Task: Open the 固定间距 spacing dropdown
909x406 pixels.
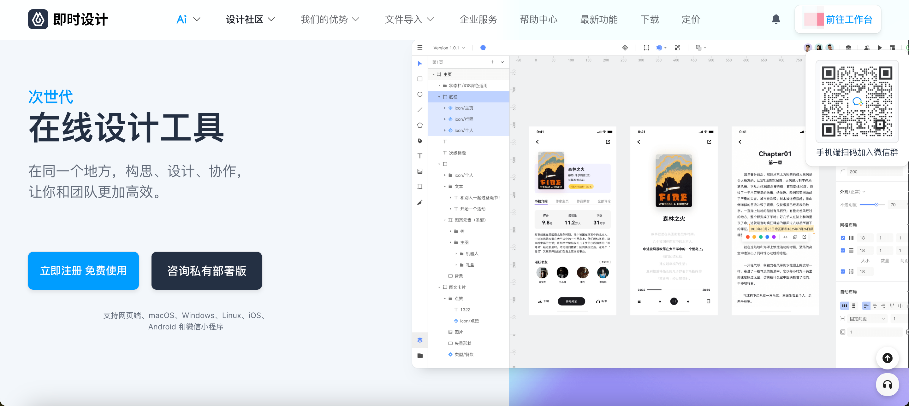Action: tap(867, 319)
